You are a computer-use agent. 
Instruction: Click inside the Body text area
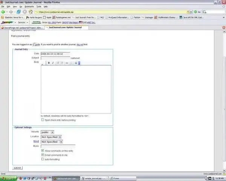tap(76, 89)
